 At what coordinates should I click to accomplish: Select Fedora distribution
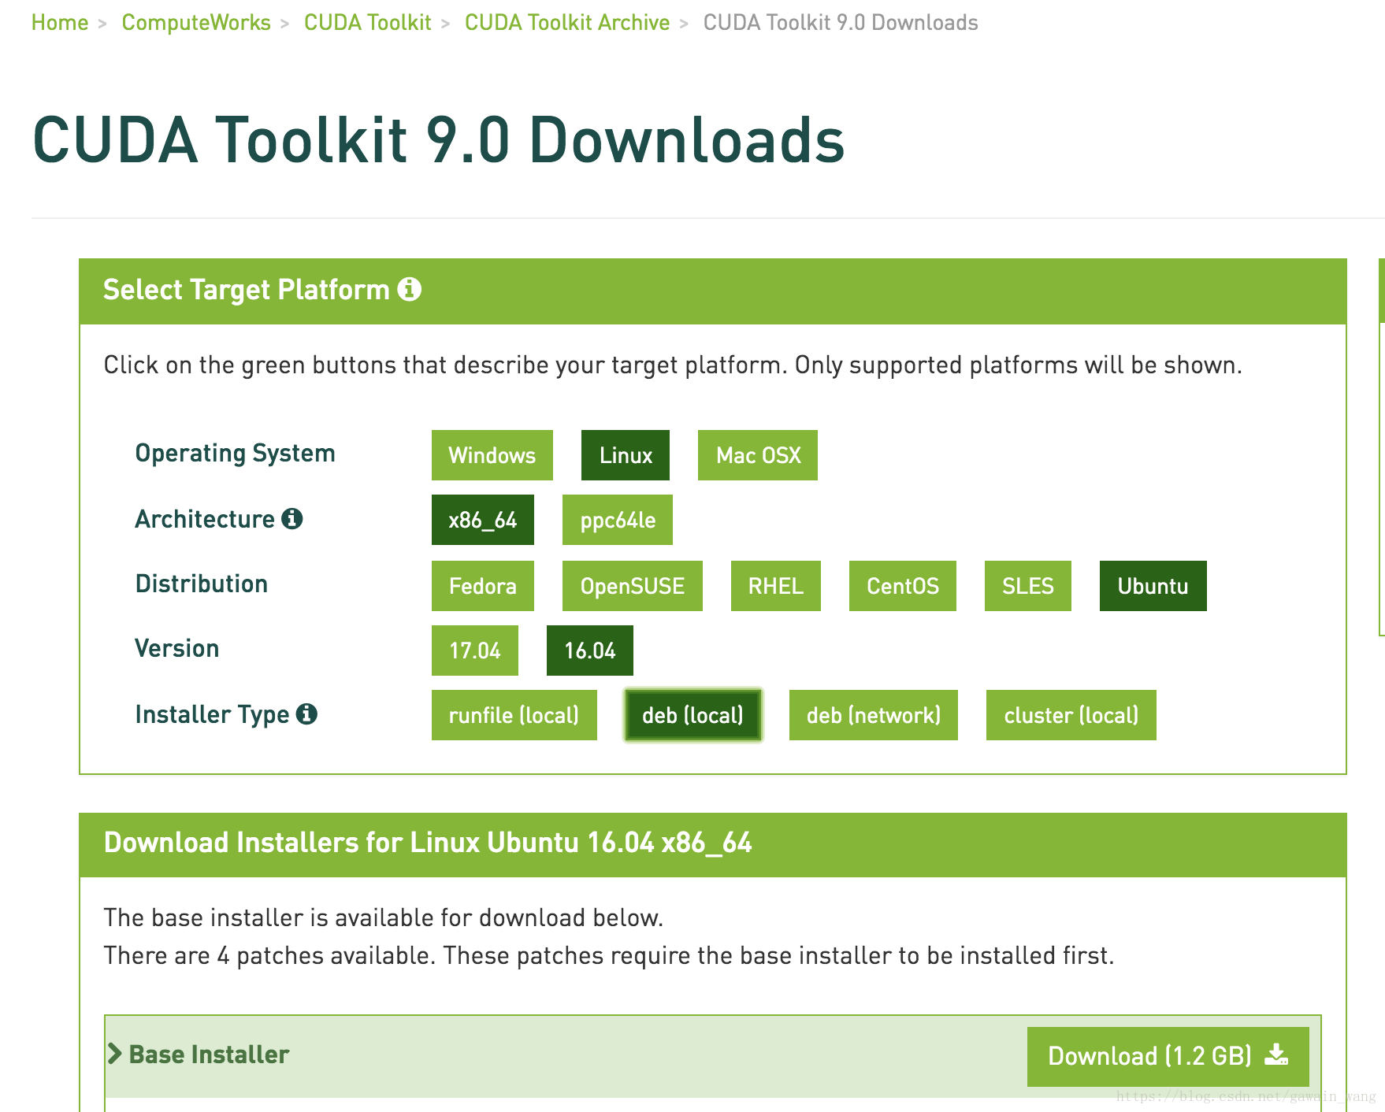483,586
